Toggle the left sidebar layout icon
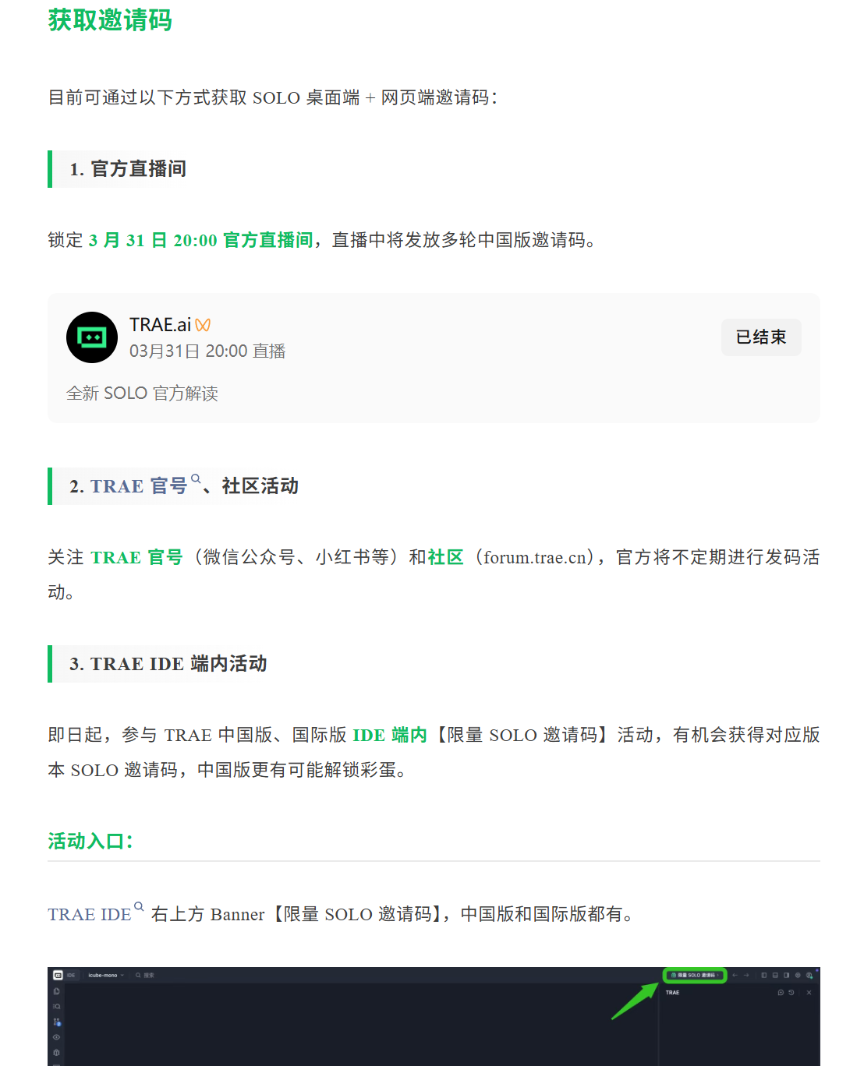 pos(764,976)
